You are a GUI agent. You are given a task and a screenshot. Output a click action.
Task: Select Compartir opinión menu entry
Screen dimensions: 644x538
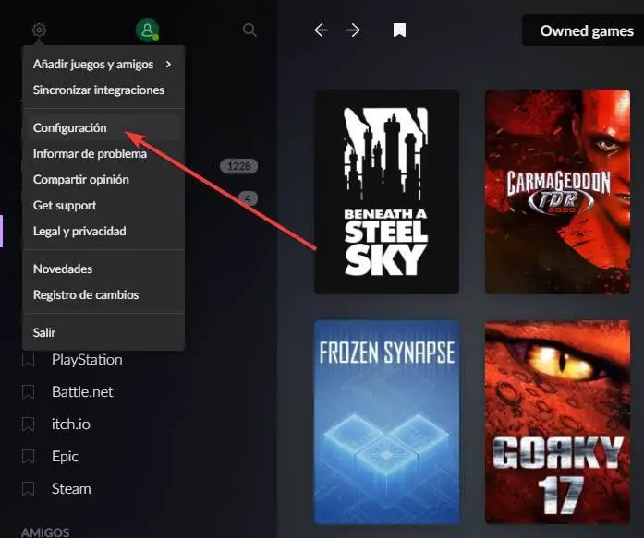103,180
